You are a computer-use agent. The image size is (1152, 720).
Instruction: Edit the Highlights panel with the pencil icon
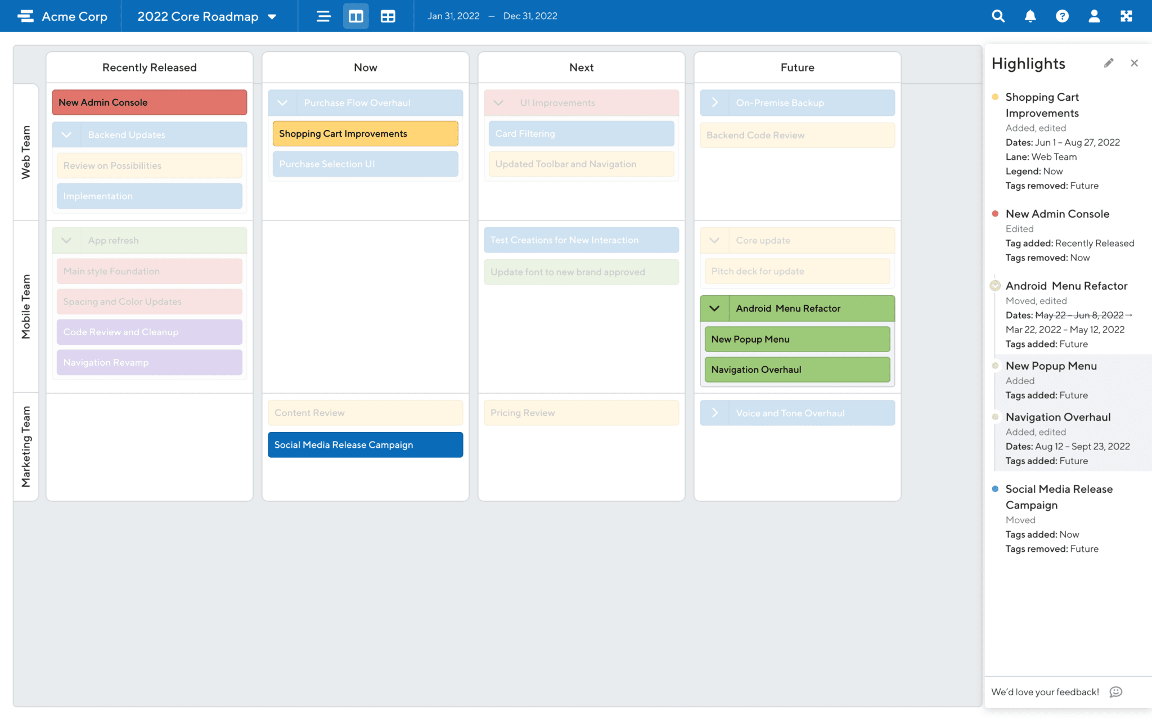pyautogui.click(x=1109, y=62)
